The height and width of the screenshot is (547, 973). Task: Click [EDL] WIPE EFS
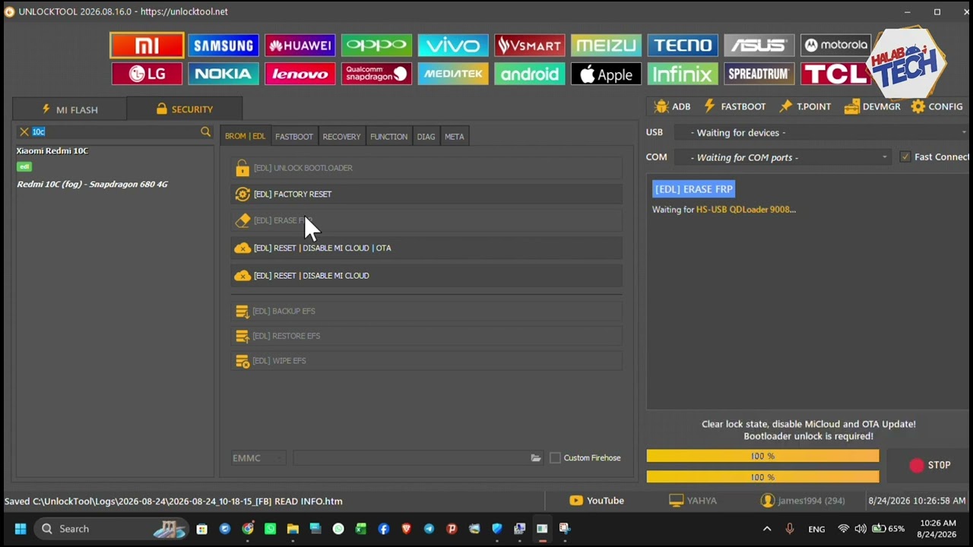click(x=426, y=361)
